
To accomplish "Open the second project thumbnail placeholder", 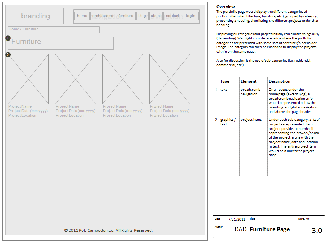I will tap(76, 79).
